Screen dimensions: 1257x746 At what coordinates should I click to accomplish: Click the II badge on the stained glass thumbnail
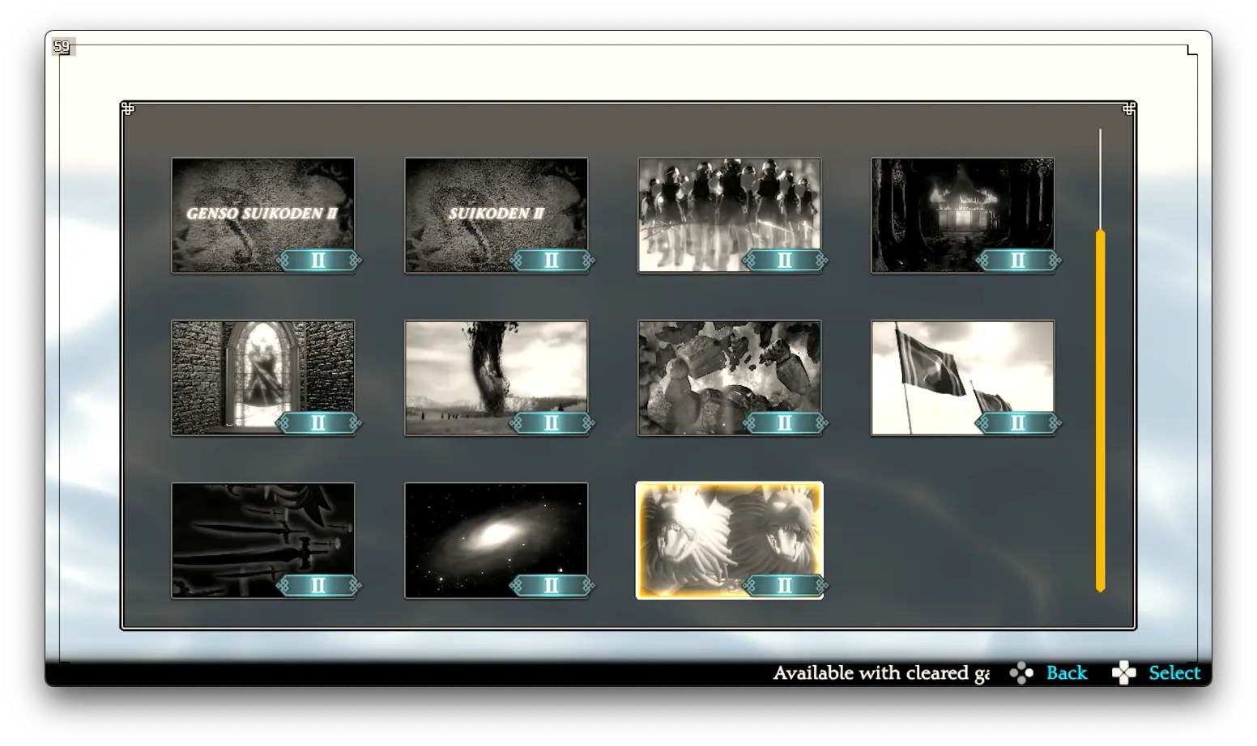[x=318, y=422]
